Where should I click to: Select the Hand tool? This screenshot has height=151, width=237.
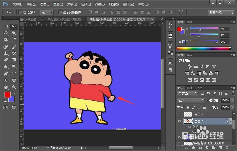coord(6,87)
